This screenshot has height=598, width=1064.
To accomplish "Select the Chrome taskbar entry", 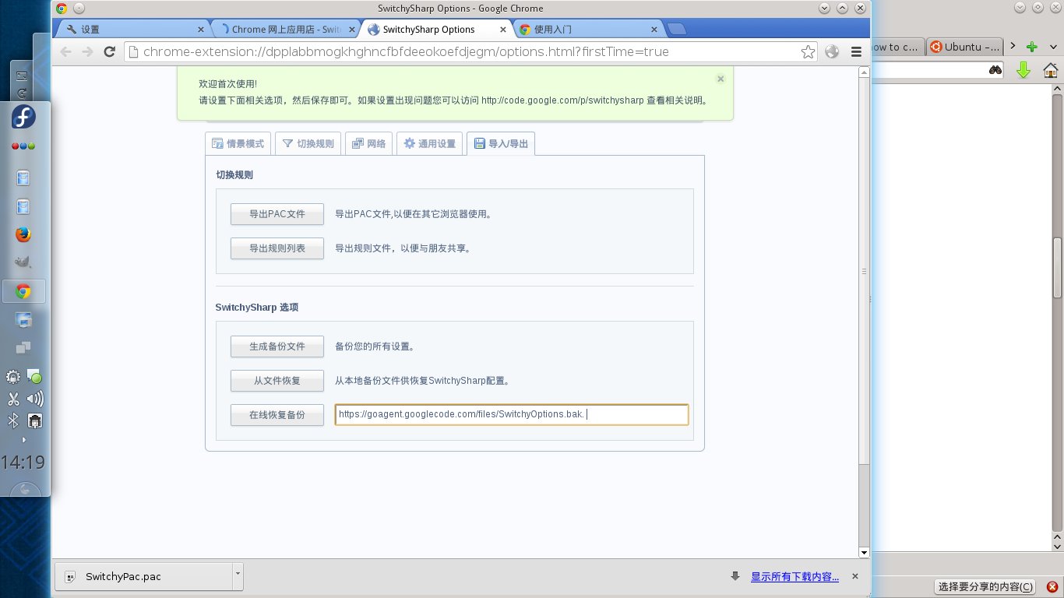I will point(23,292).
